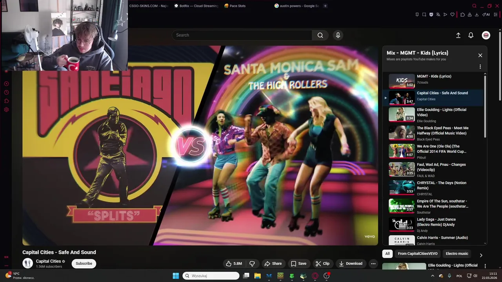The width and height of the screenshot is (502, 282).
Task: Open the YouTube account avatar
Action: pyautogui.click(x=486, y=35)
